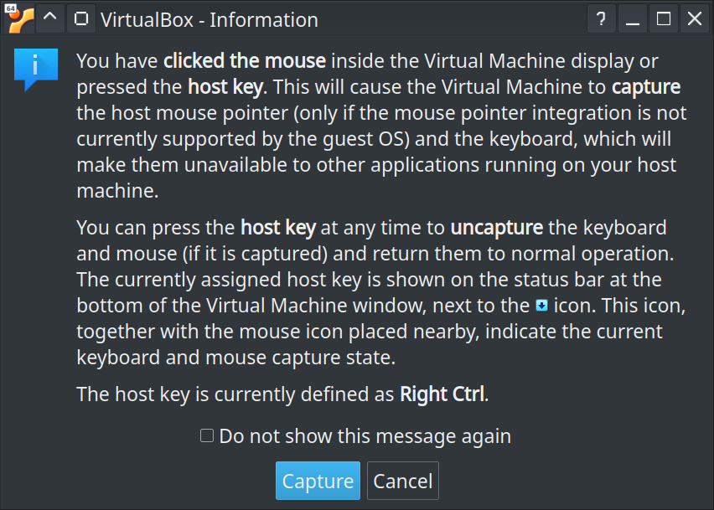Click the "VirtualBox - Information" window title
The height and width of the screenshot is (510, 714).
209,19
